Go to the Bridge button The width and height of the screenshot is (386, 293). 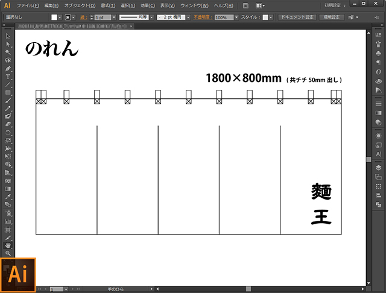coord(245,5)
